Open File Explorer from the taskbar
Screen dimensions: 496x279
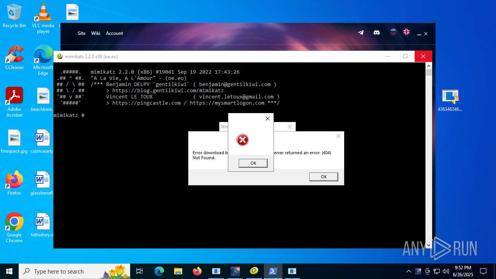point(178,271)
